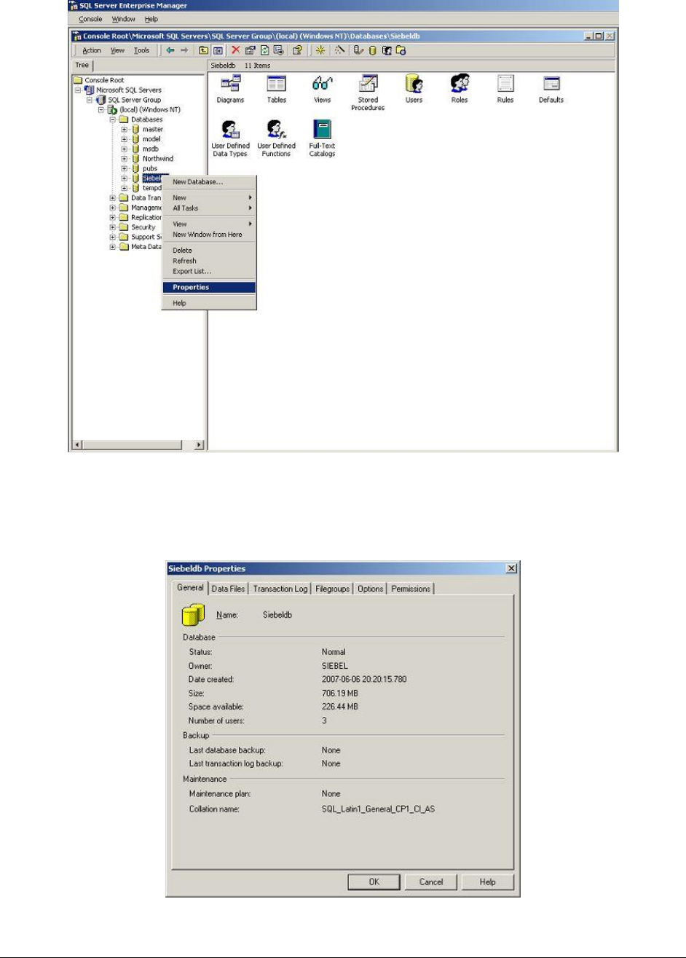Open the Rules icon
The height and width of the screenshot is (958, 686).
click(x=505, y=85)
